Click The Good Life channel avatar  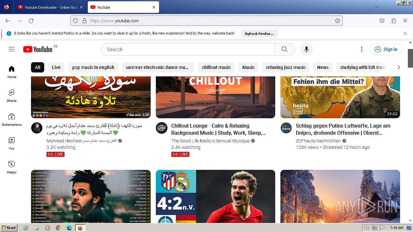(x=161, y=128)
